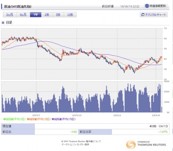The height and width of the screenshot is (151, 173).
Task: Click the 現在値 price value 41.55
Action: 153,126
